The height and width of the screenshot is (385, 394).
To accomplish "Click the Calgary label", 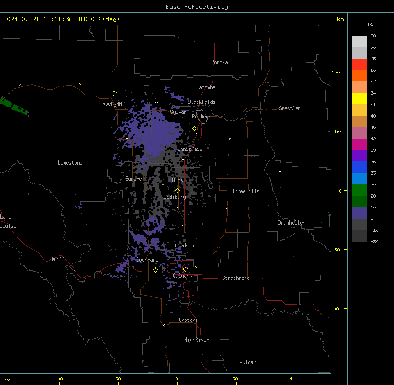I will tap(182, 276).
